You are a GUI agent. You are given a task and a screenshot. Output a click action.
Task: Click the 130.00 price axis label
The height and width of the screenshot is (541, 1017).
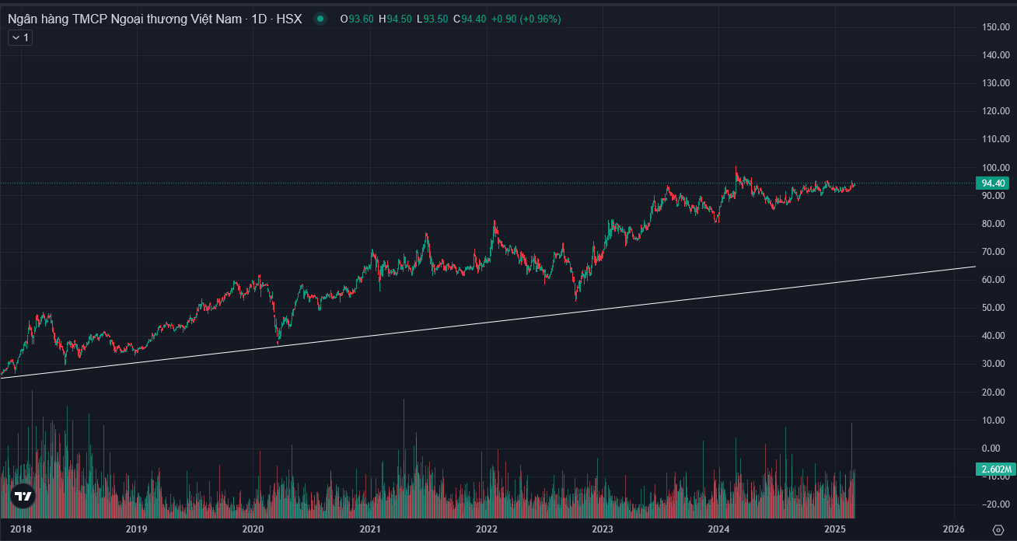pyautogui.click(x=995, y=83)
